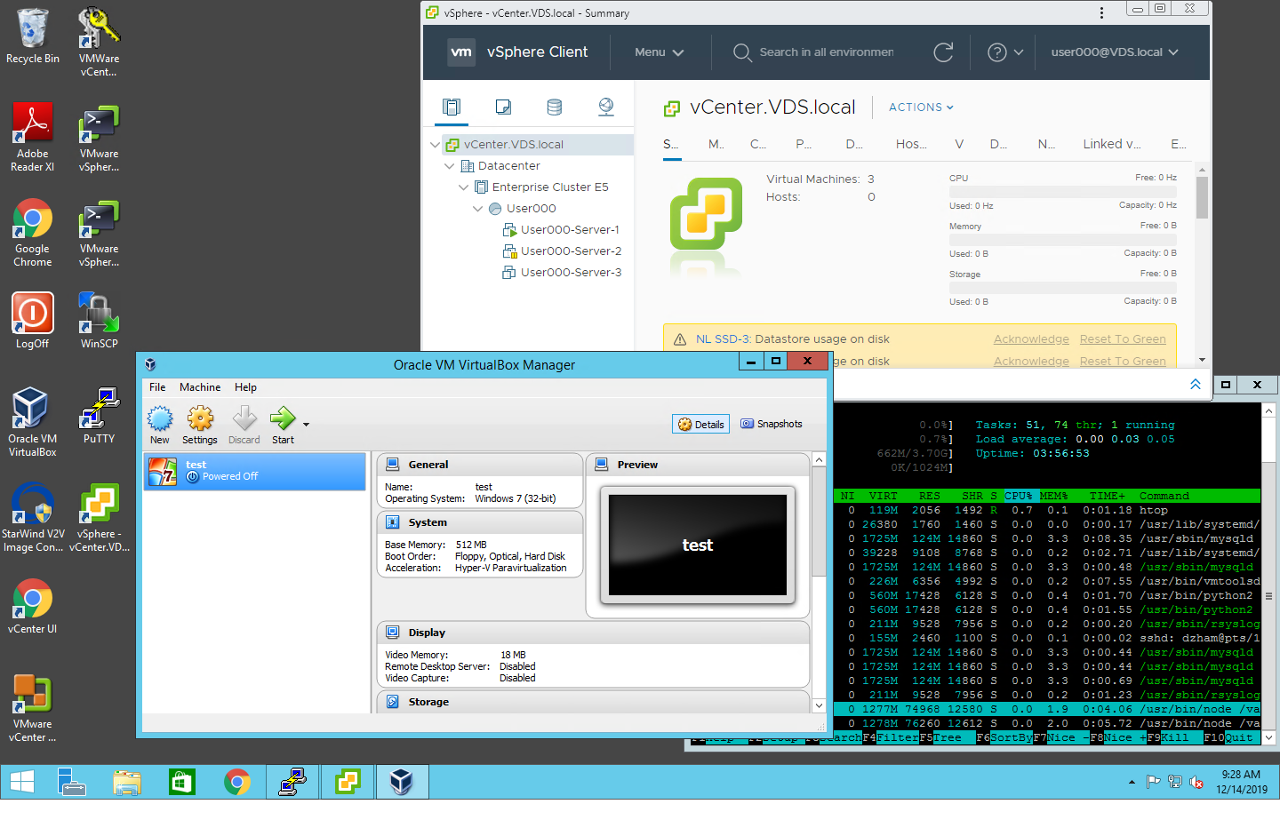Image resolution: width=1280 pixels, height=828 pixels.
Task: Launch Google Chrome desktop shortcut
Action: tap(32, 232)
